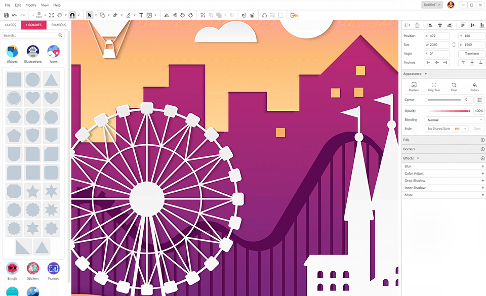
Task: Click the library search field
Action: (29, 35)
